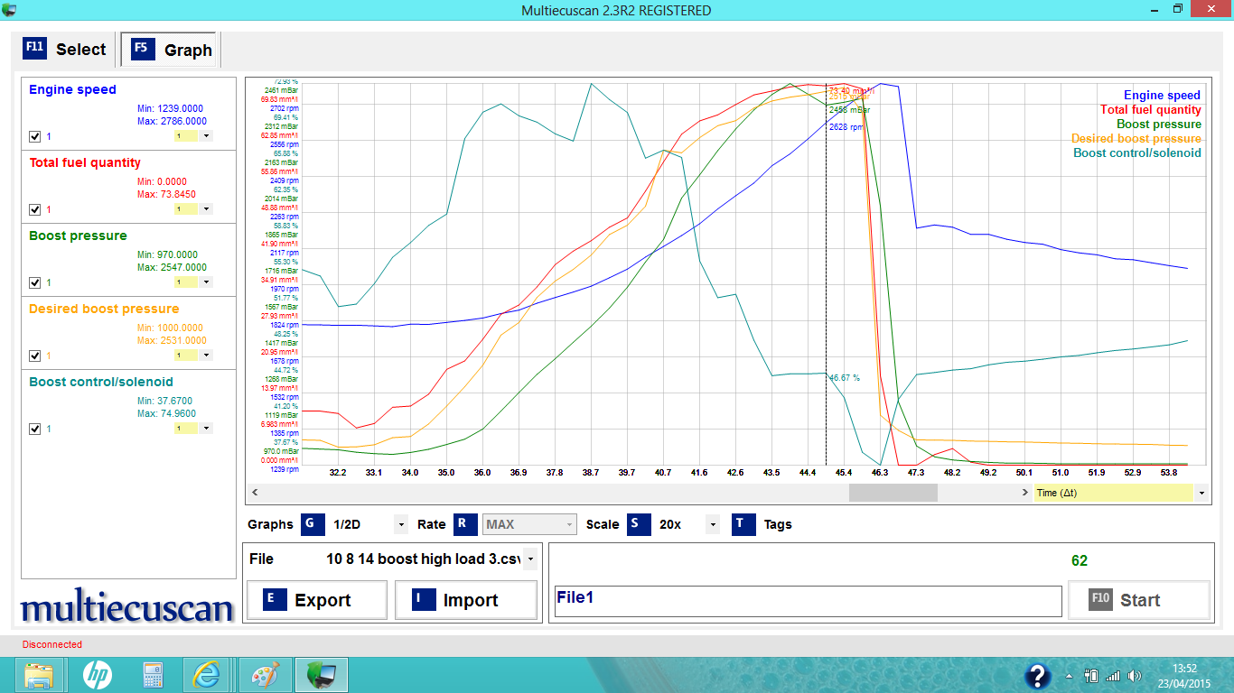This screenshot has width=1234, height=693.
Task: Open Internet Explorer from the taskbar
Action: tap(207, 675)
